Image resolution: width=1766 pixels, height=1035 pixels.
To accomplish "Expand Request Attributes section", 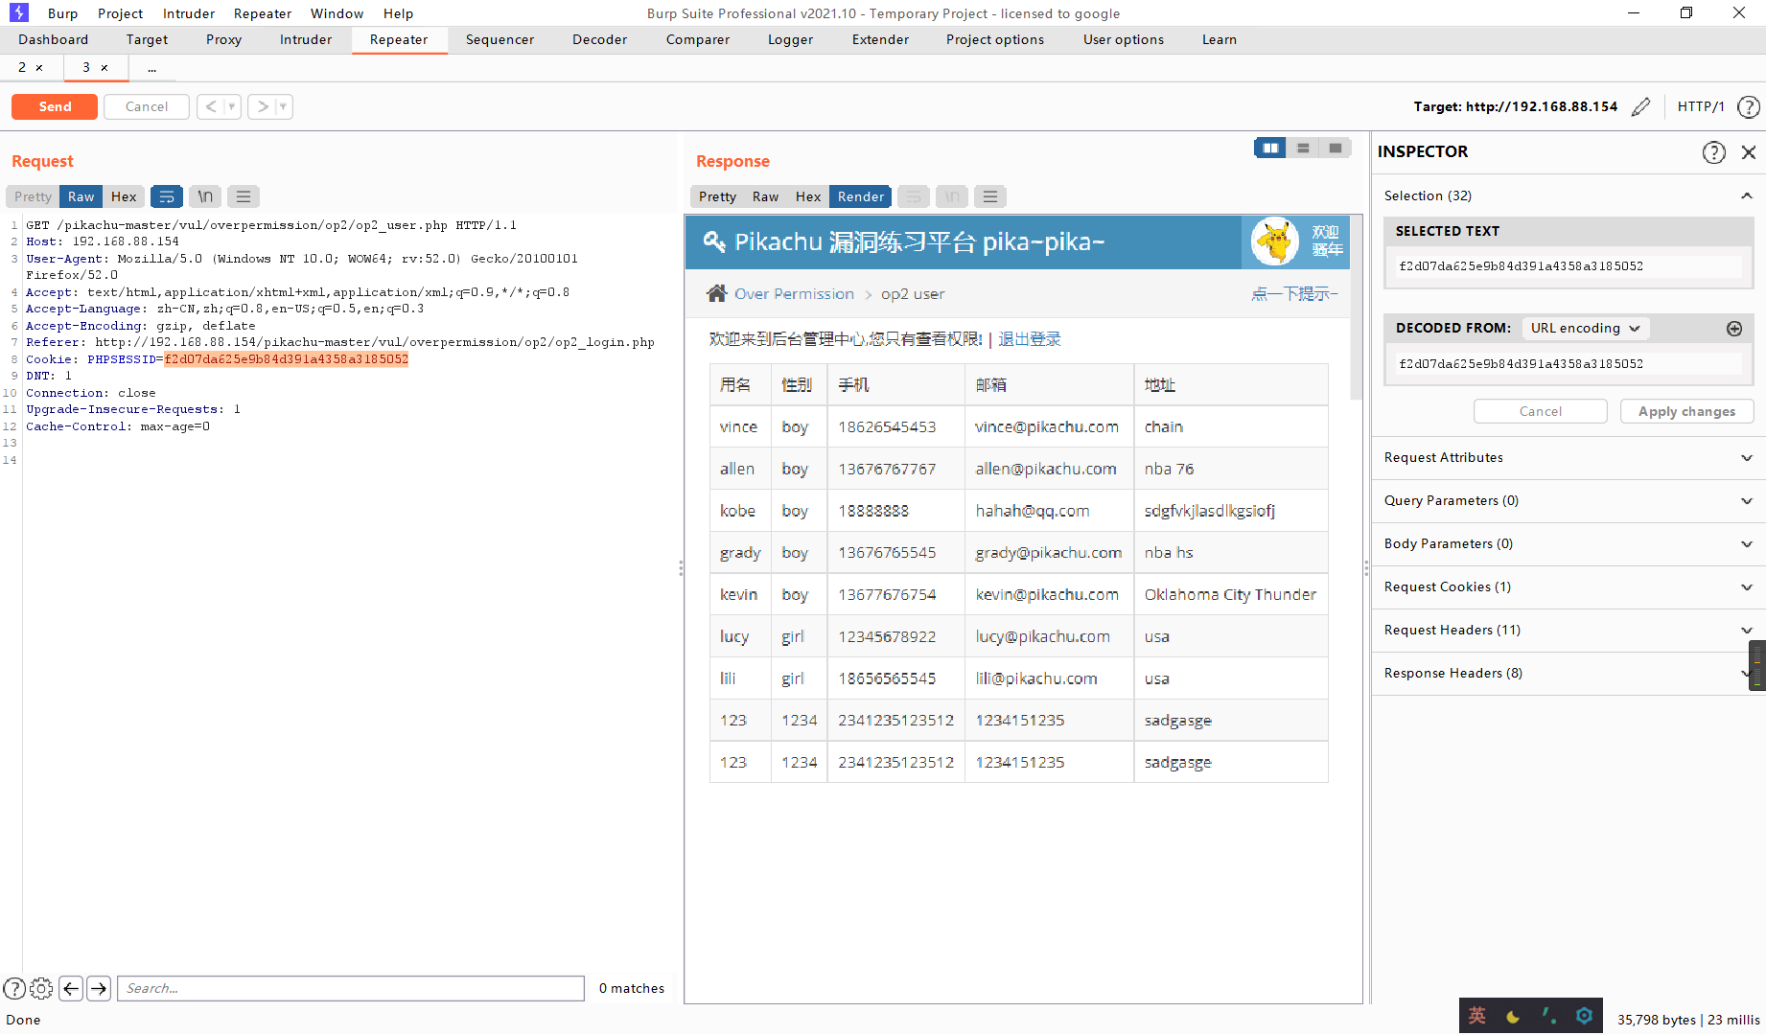I will (1568, 457).
